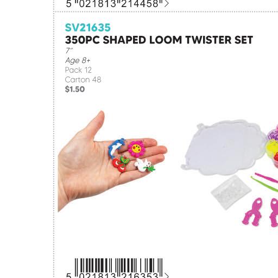This screenshot has width=278, height=278.
Task: Click the Age 8+ label
Action: coord(78,60)
